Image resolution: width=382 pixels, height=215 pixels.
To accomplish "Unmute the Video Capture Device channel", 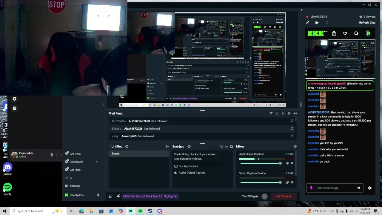I will pos(287,182).
